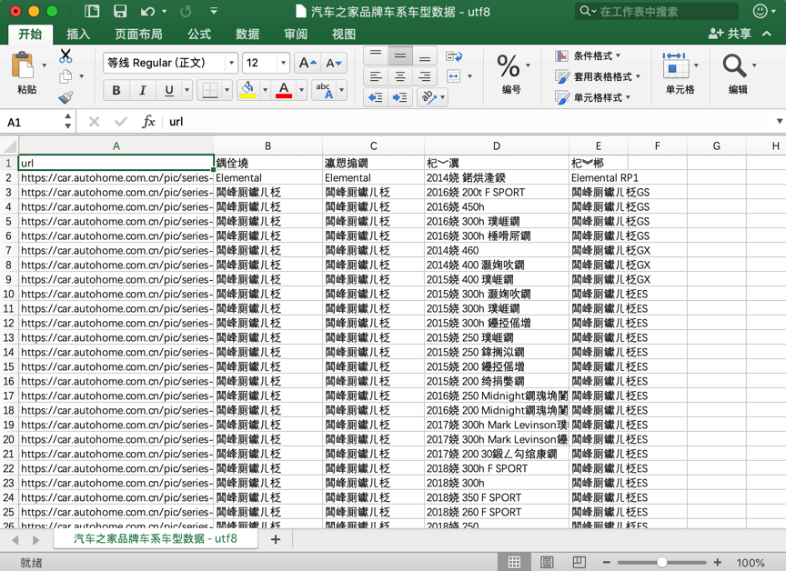Click the smiley feedback icon
786x571 pixels.
tap(761, 11)
